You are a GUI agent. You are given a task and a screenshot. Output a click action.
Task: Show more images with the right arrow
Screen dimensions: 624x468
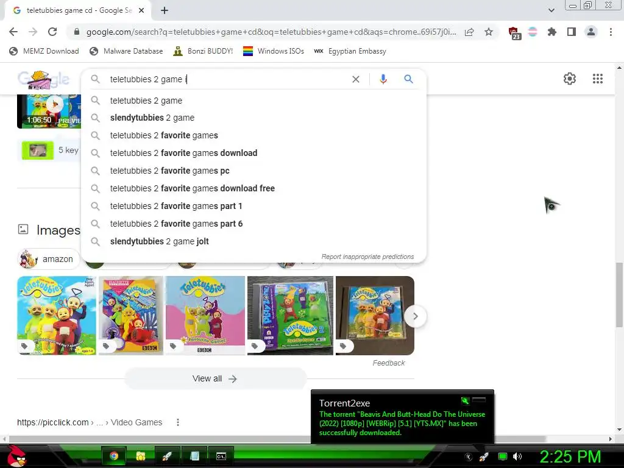415,316
